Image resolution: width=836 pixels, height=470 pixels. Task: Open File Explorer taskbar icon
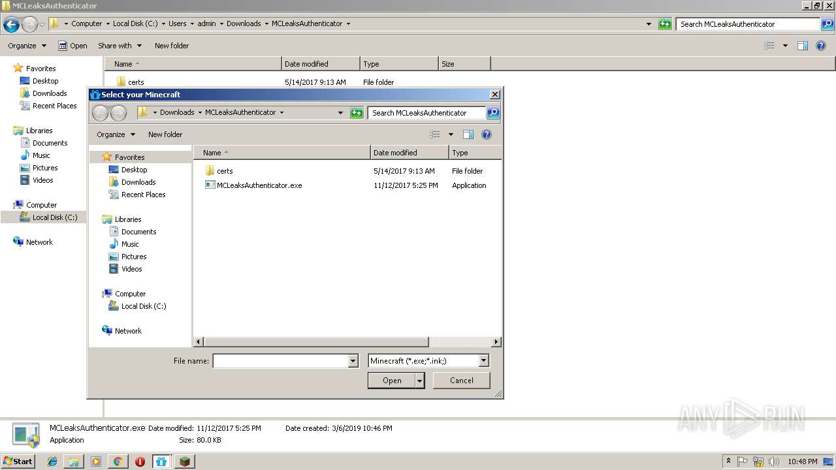pyautogui.click(x=74, y=462)
